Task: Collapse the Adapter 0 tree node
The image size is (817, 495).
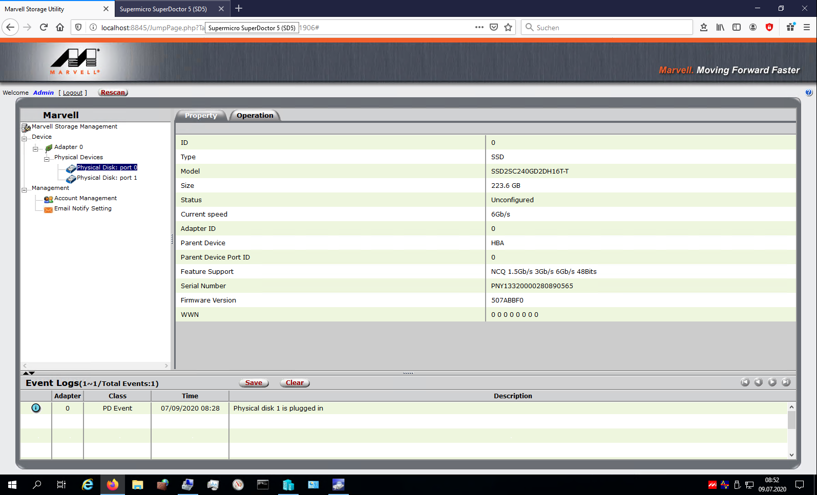Action: click(35, 149)
